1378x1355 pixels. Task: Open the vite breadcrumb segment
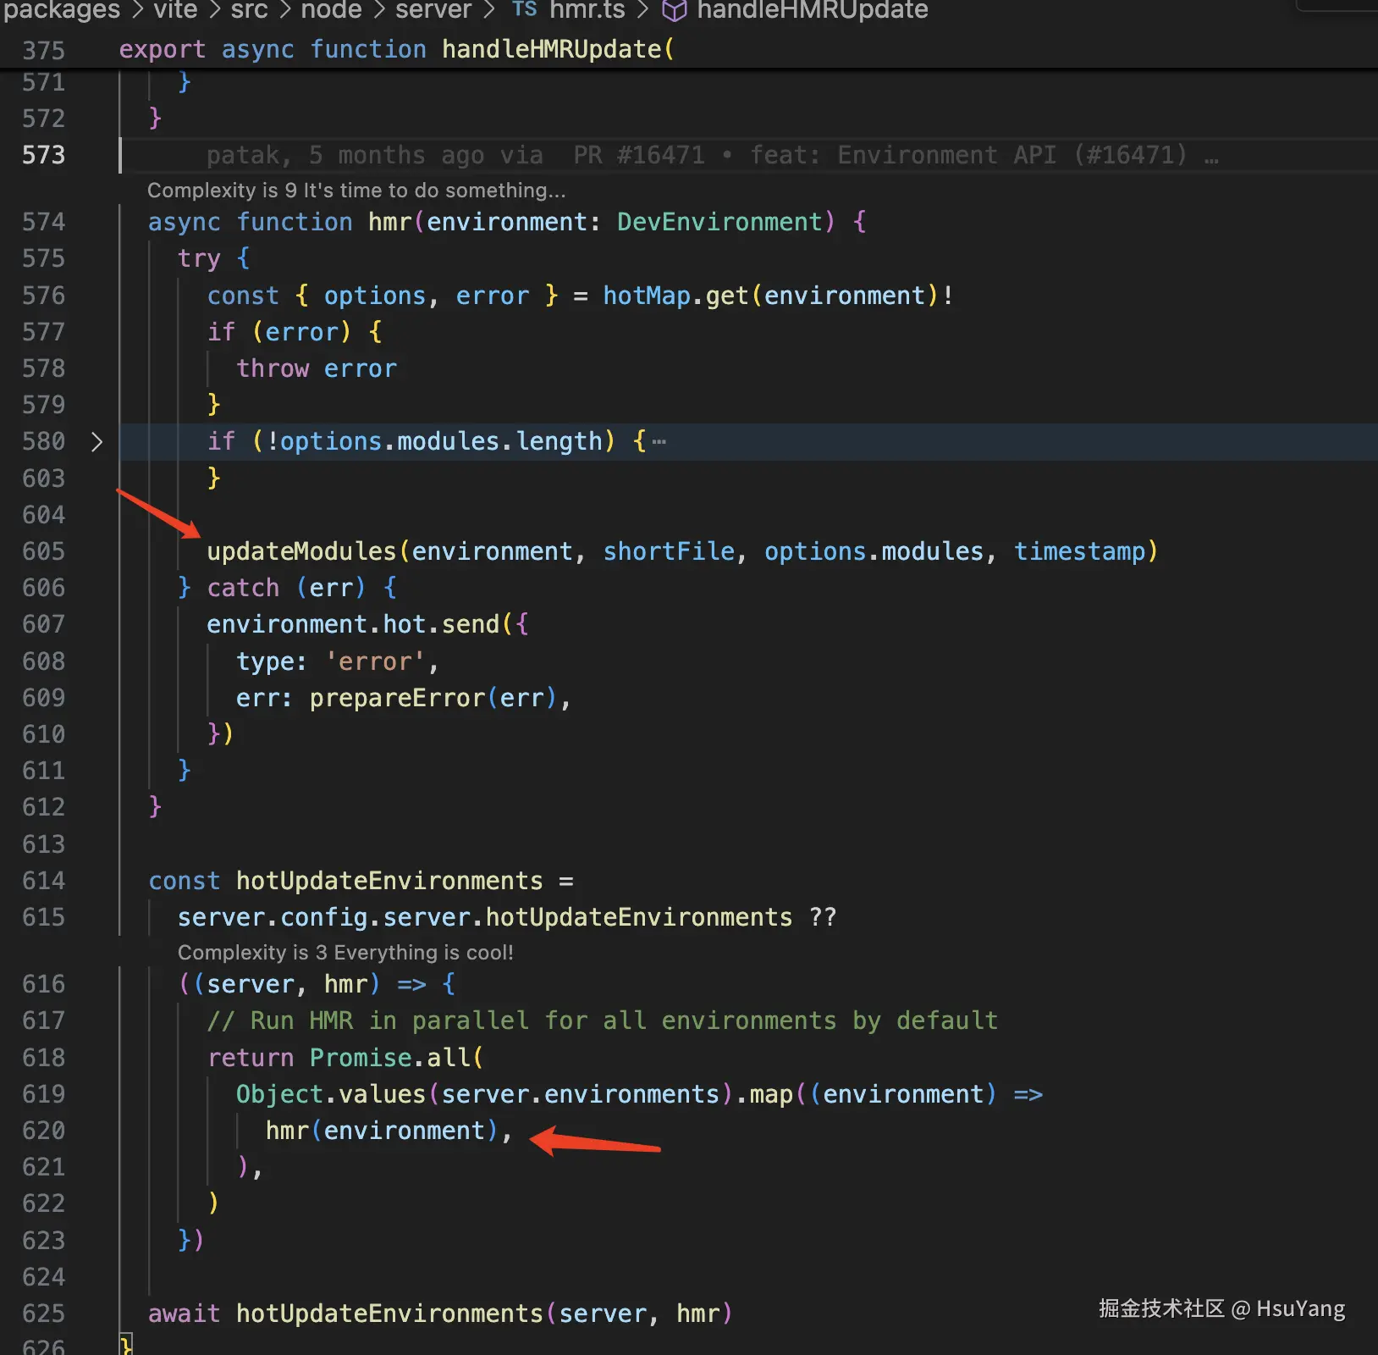click(x=175, y=10)
